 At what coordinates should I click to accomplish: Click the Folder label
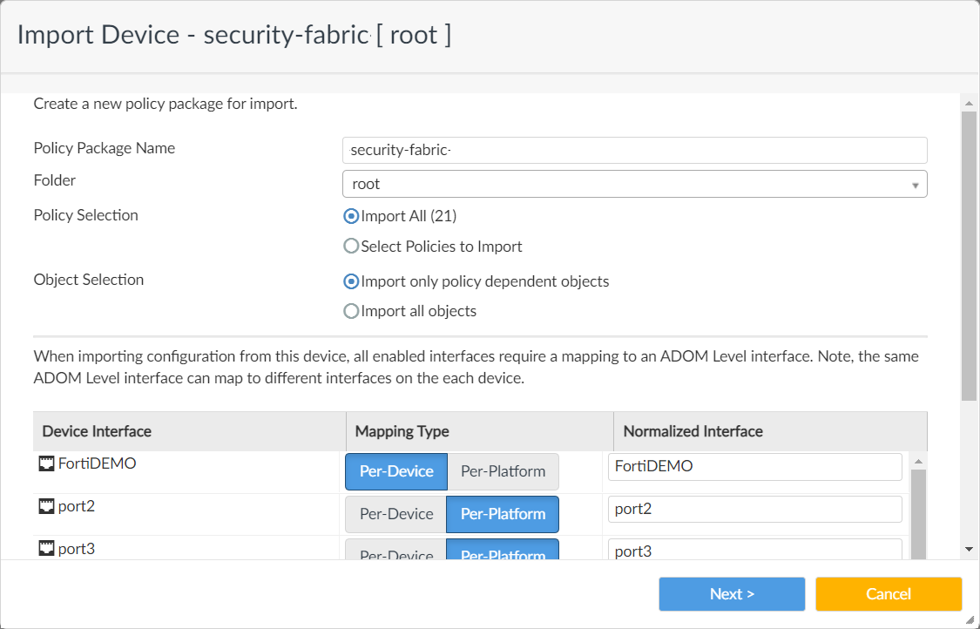point(54,180)
